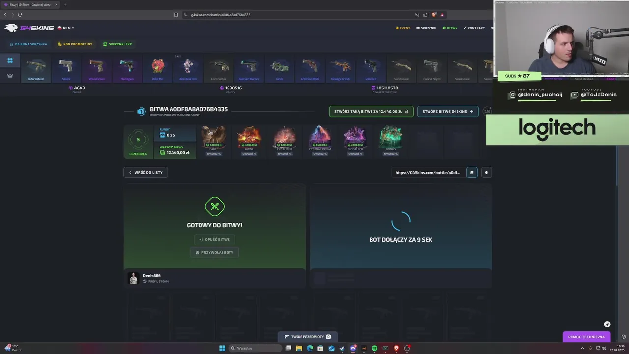
Task: Open Profil Steam link
Action: point(156,282)
